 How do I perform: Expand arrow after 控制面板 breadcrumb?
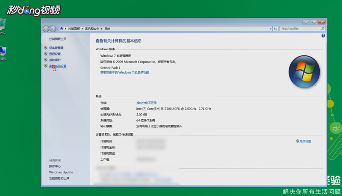[x=82, y=29]
